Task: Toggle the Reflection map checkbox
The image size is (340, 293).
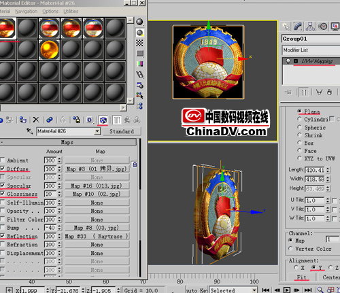Action: 3,236
